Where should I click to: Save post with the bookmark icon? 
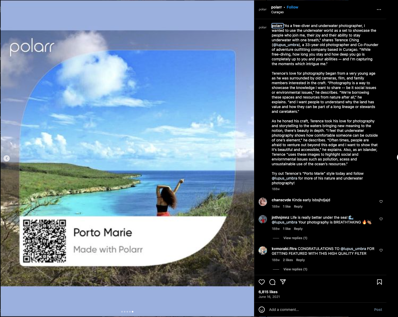click(379, 282)
